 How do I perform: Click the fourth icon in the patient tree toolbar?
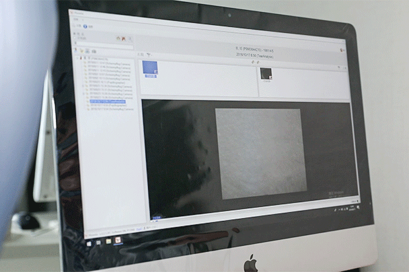tap(94, 51)
